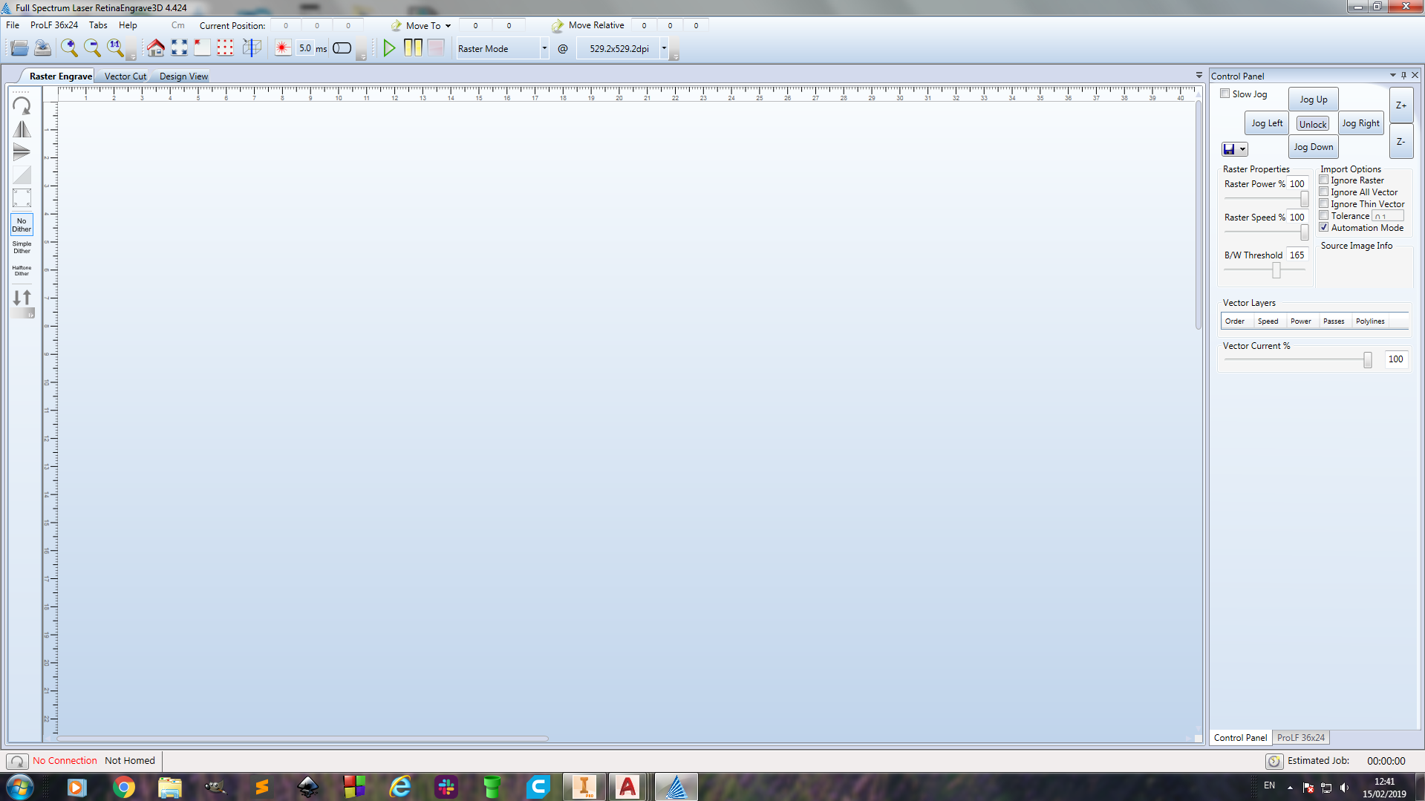1425x801 pixels.
Task: Open Control Panel header dropdown arrow
Action: coord(1393,75)
